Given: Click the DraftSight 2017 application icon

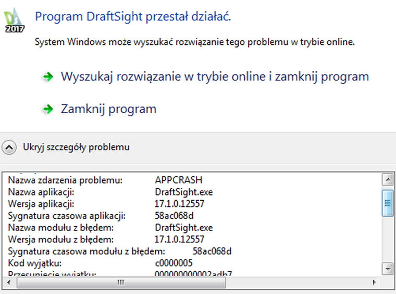Looking at the screenshot, I should point(15,20).
